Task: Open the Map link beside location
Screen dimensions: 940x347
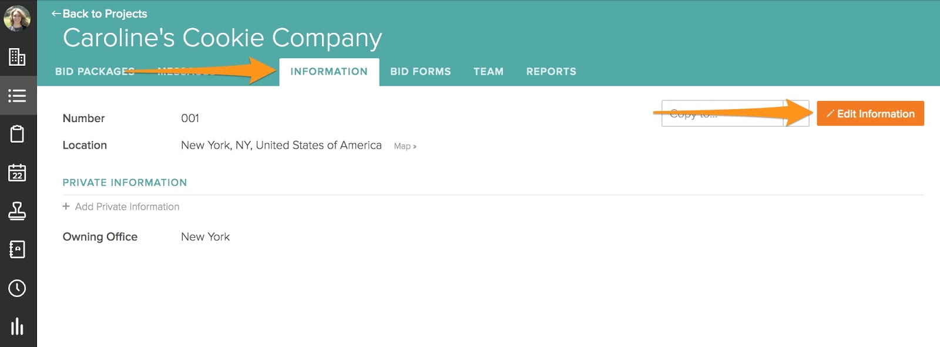Action: (x=405, y=146)
